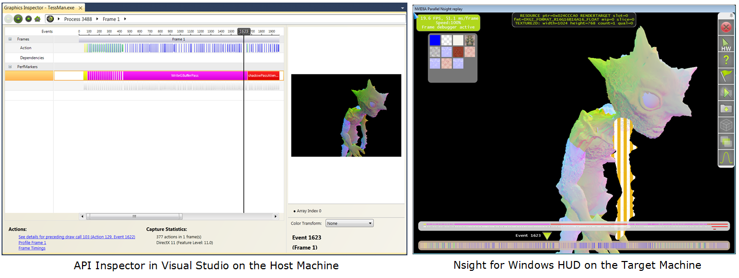The width and height of the screenshot is (739, 278).
Task: Collapse the PerfMarkers row group
Action: click(10, 67)
